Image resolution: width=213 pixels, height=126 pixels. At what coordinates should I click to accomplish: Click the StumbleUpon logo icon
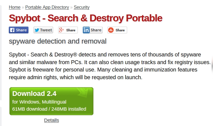[111, 30]
